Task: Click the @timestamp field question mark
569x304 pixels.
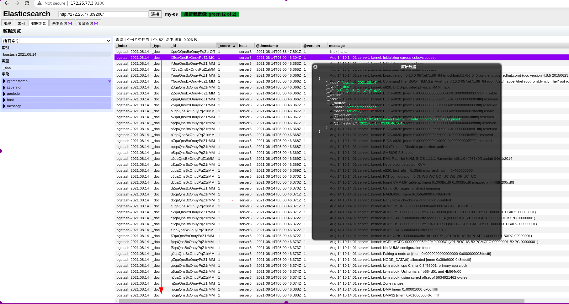Action: click(109, 81)
